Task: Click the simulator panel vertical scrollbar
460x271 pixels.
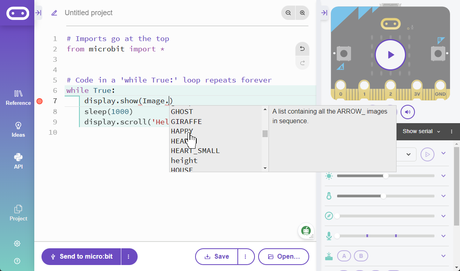Action: [456, 187]
